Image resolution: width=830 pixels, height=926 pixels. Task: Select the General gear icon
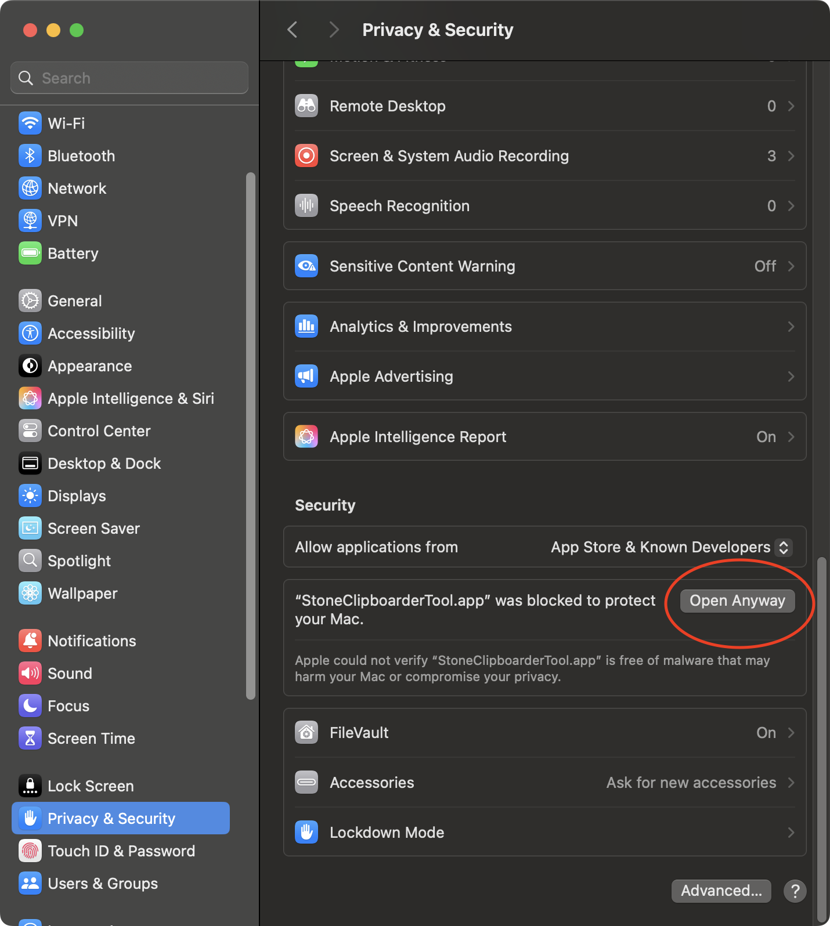[x=30, y=301]
